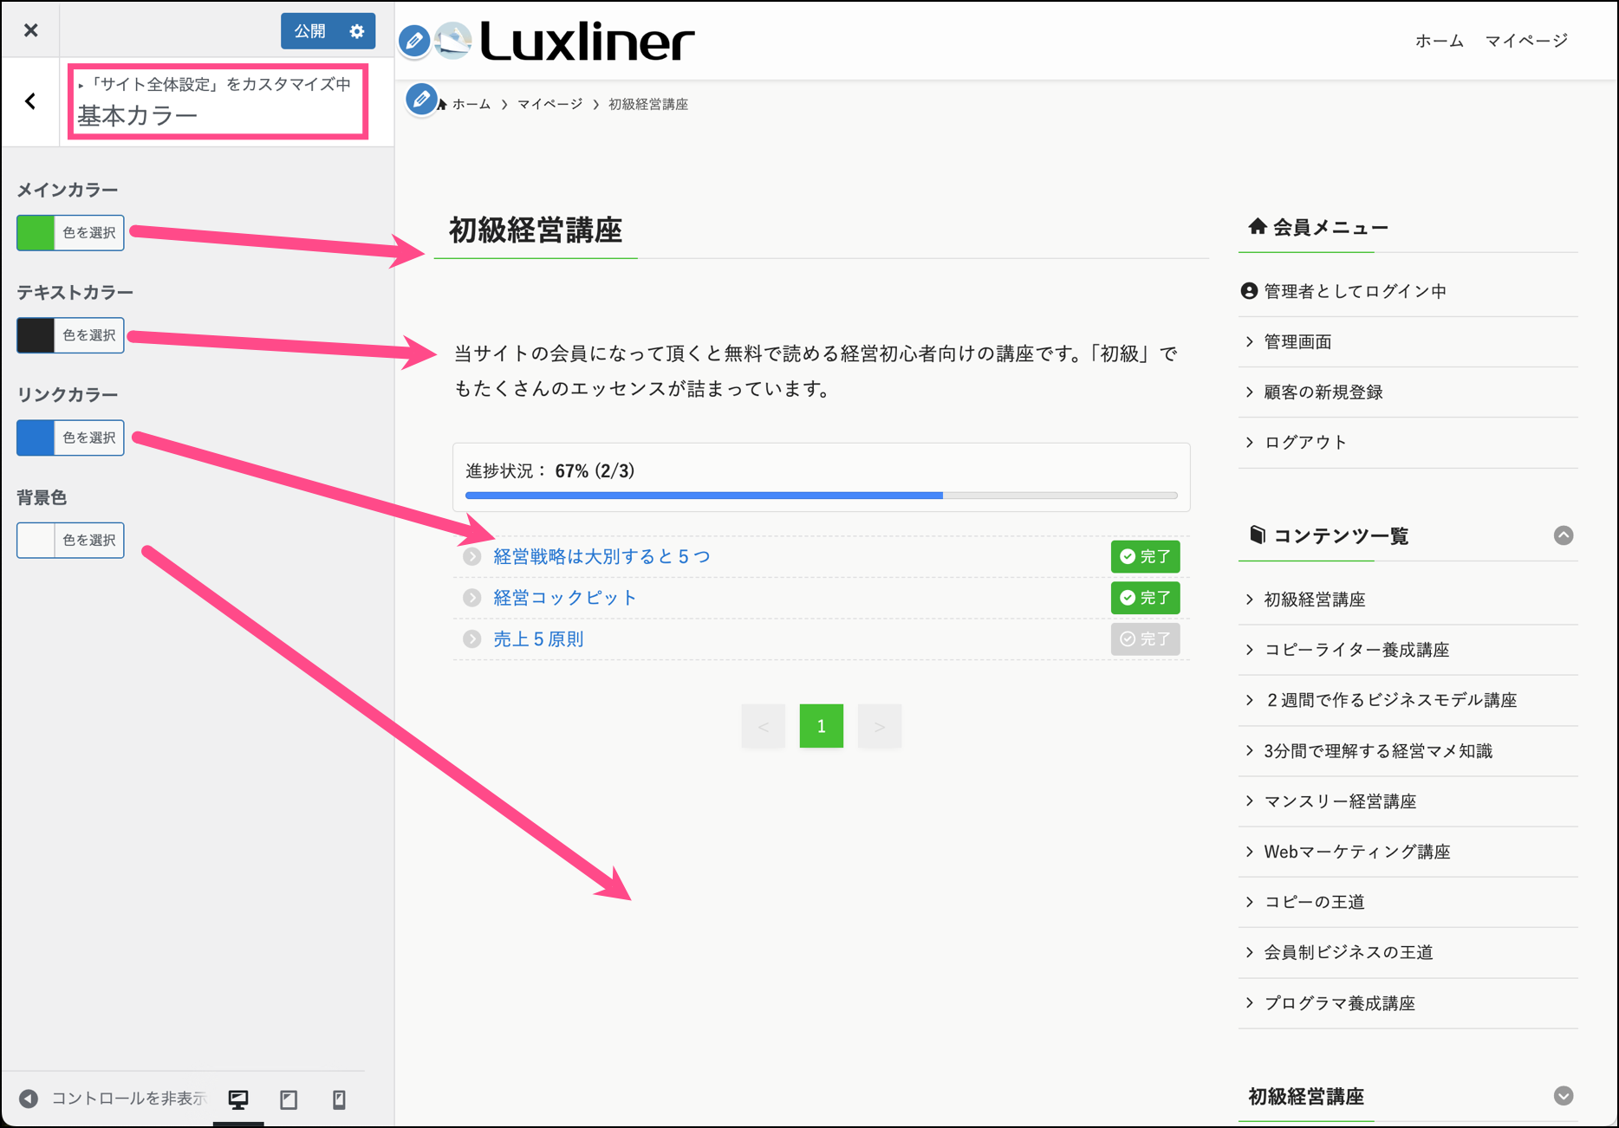1619x1128 pixels.
Task: Click the pencil edit icon beside the logo
Action: [414, 41]
